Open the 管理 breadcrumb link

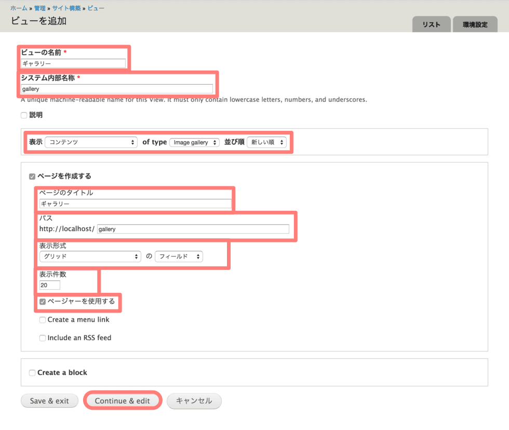39,8
